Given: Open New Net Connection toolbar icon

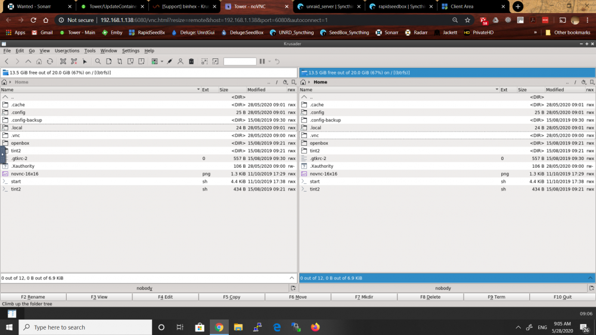Looking at the screenshot, I should coord(63,61).
